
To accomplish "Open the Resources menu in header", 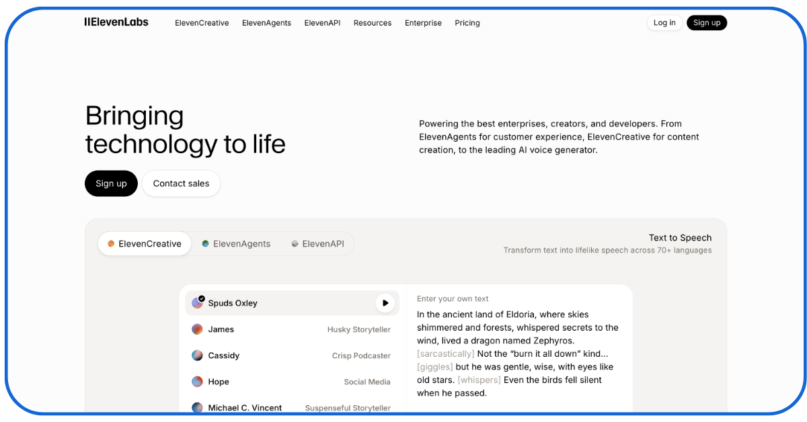I will 372,23.
